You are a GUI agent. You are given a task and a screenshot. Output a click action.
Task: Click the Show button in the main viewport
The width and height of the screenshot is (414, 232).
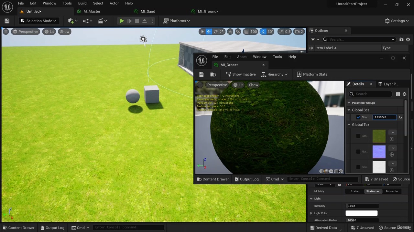click(x=65, y=32)
